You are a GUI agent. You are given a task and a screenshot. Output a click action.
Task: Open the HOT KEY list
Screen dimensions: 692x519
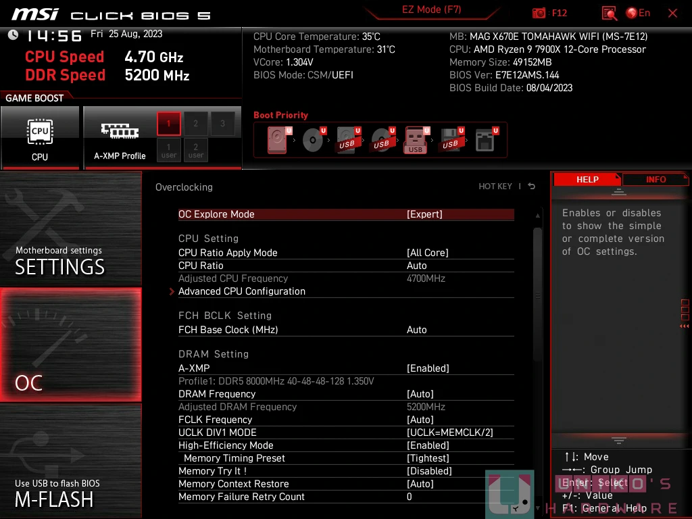coord(495,187)
